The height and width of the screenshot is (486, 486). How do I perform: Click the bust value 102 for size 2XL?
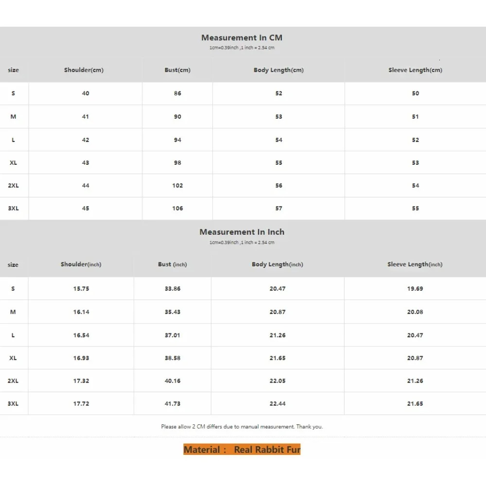coord(177,186)
